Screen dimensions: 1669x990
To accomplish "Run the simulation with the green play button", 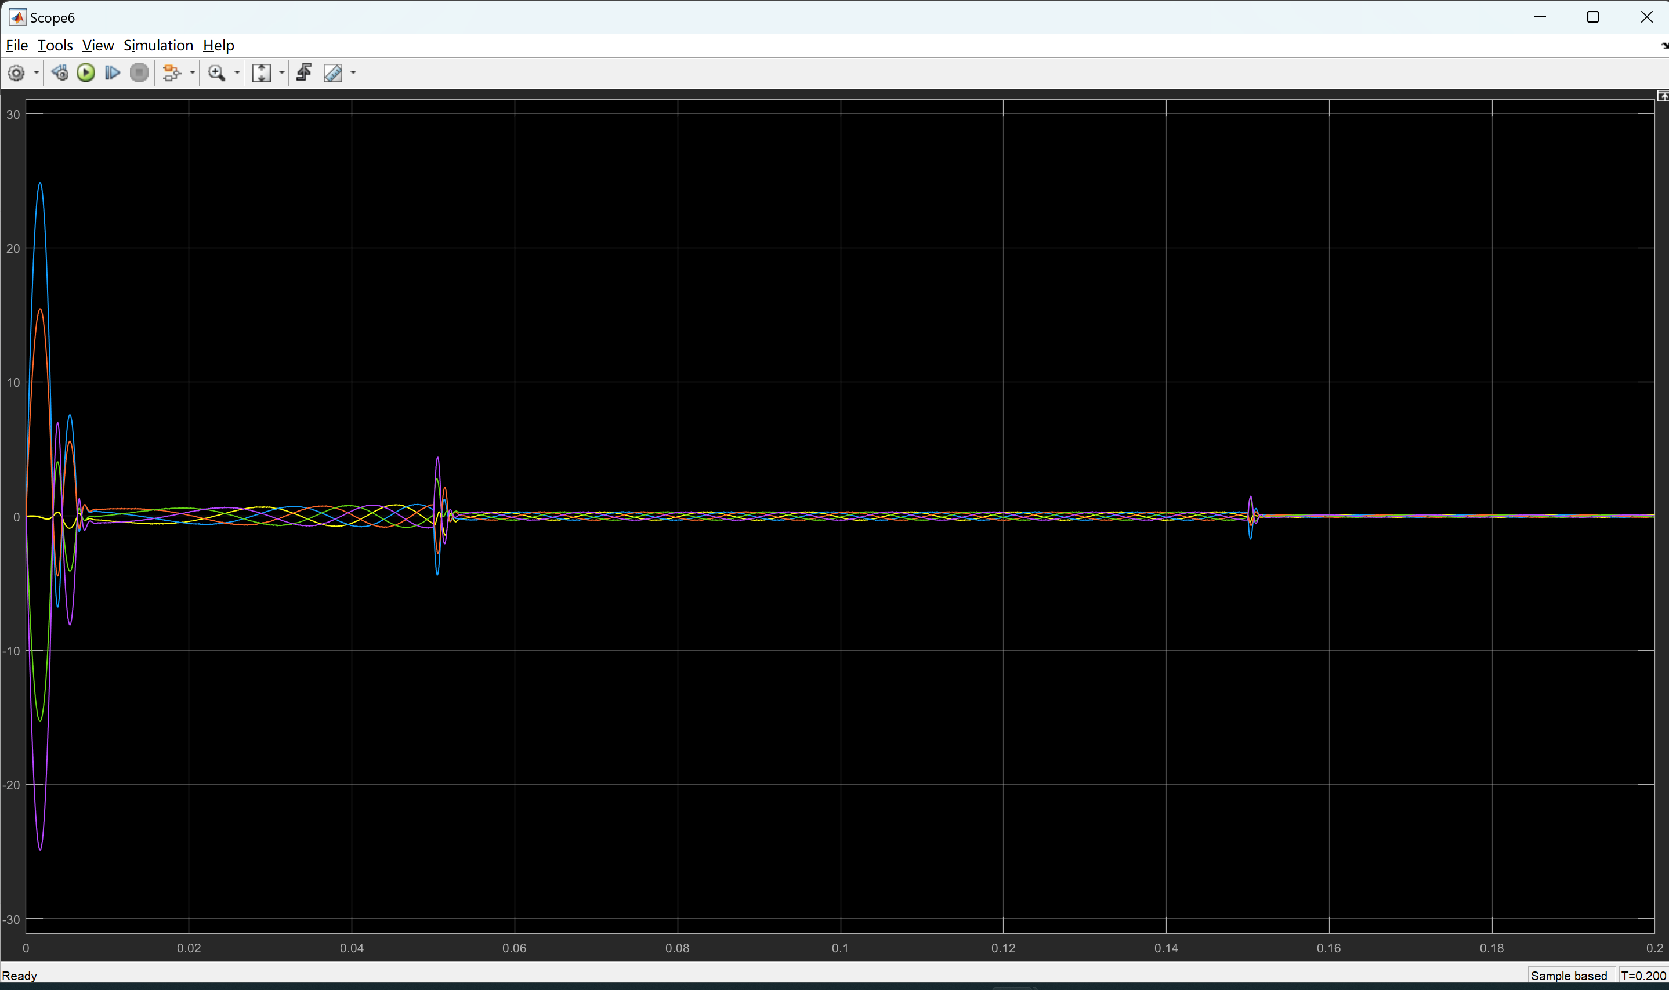I will 86,72.
